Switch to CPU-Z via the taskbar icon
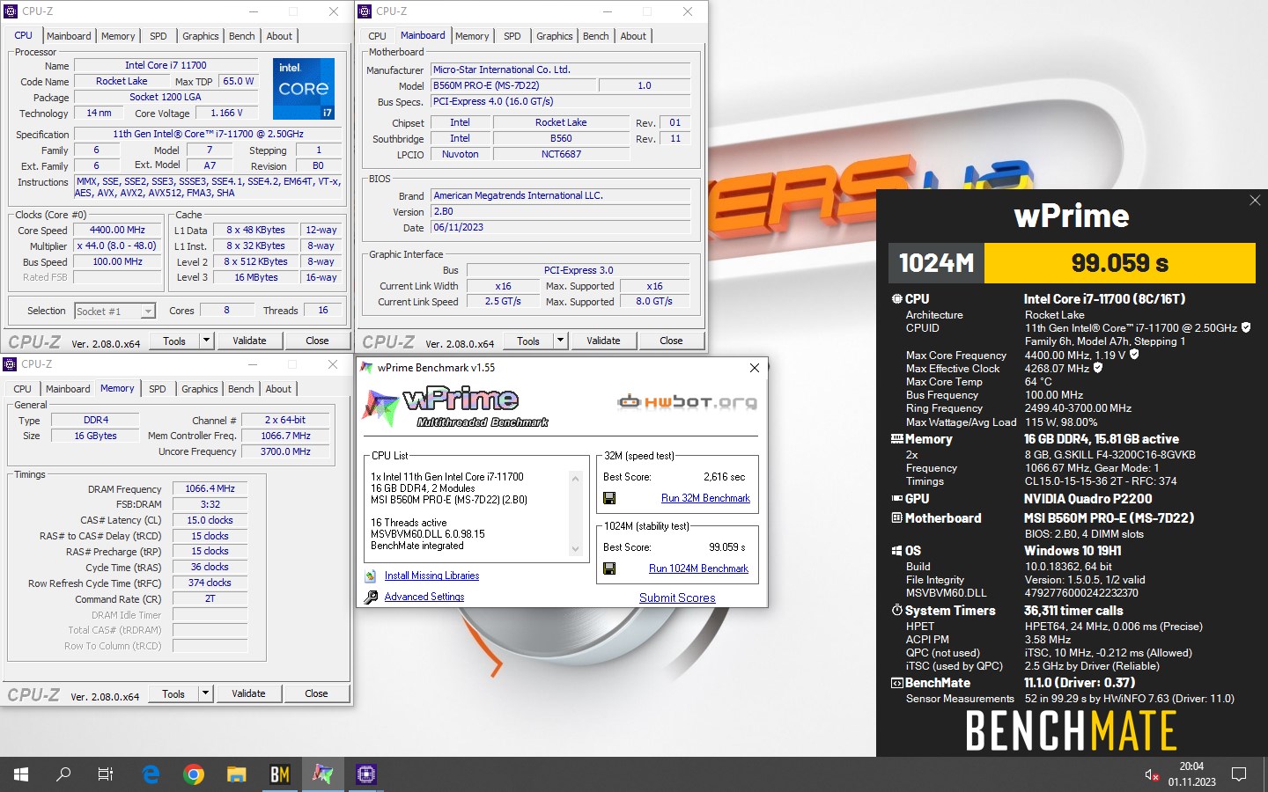The image size is (1268, 792). click(x=365, y=774)
